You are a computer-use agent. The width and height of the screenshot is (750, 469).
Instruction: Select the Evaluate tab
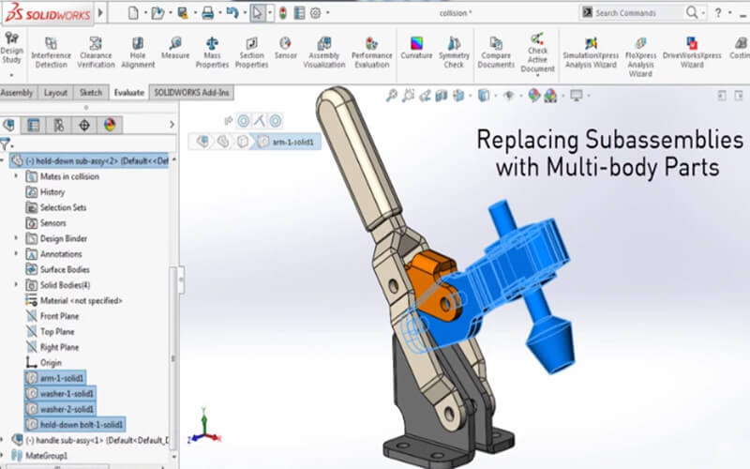point(129,93)
